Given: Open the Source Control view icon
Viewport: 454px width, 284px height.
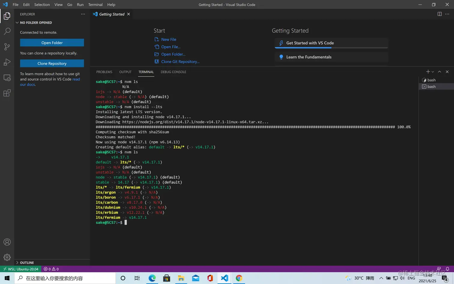Looking at the screenshot, I should [7, 47].
